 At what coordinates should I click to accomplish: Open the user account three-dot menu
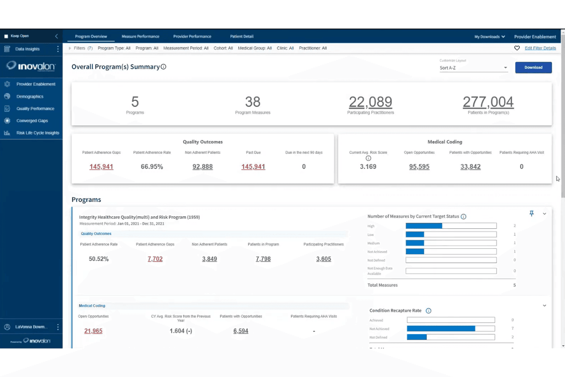pos(58,327)
